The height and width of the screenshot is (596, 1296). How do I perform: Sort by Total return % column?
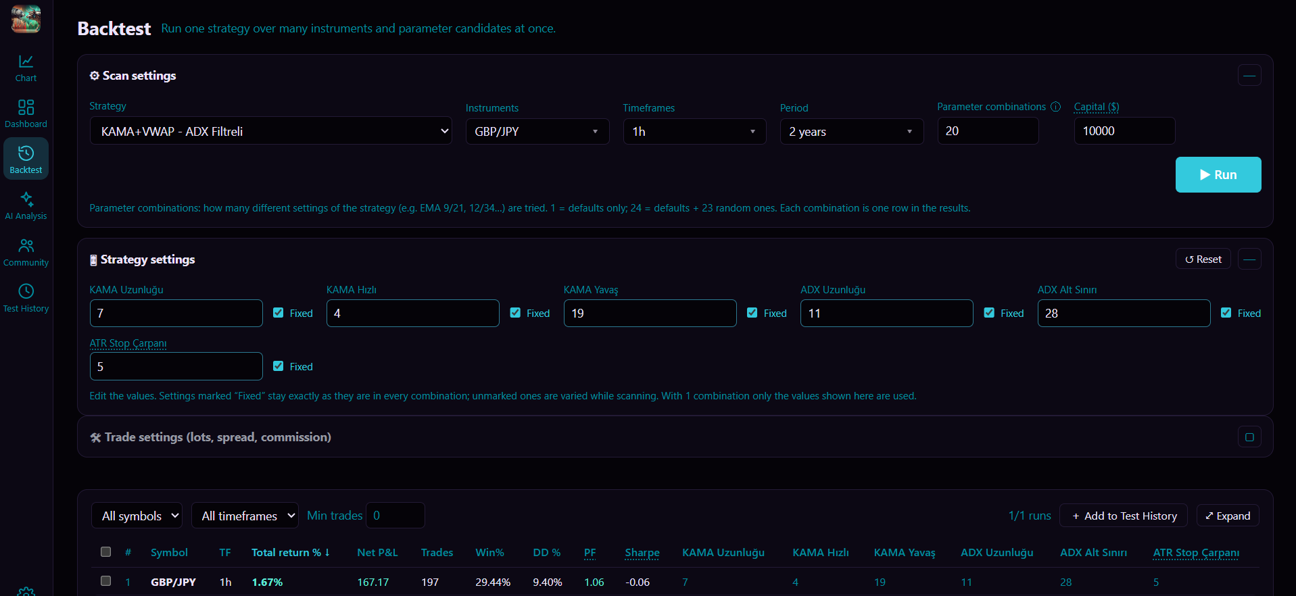[291, 553]
